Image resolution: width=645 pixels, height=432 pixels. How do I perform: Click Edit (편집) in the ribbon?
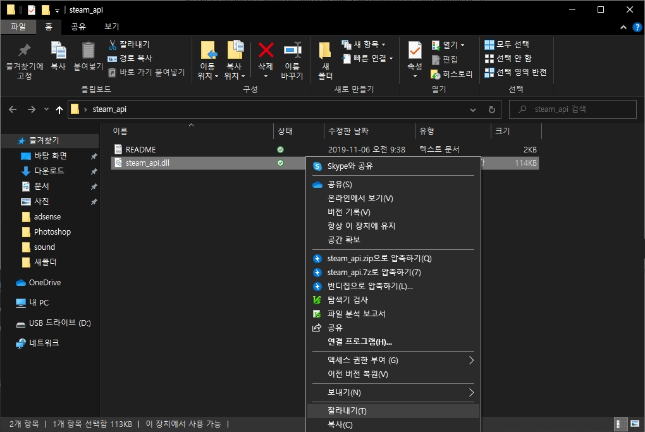[x=445, y=59]
